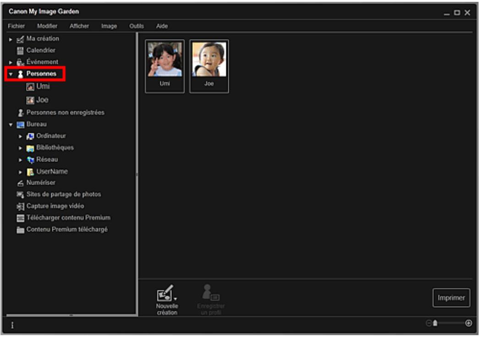Open the Nouvelle création dropdown arrow
479x337 pixels.
pos(176,299)
